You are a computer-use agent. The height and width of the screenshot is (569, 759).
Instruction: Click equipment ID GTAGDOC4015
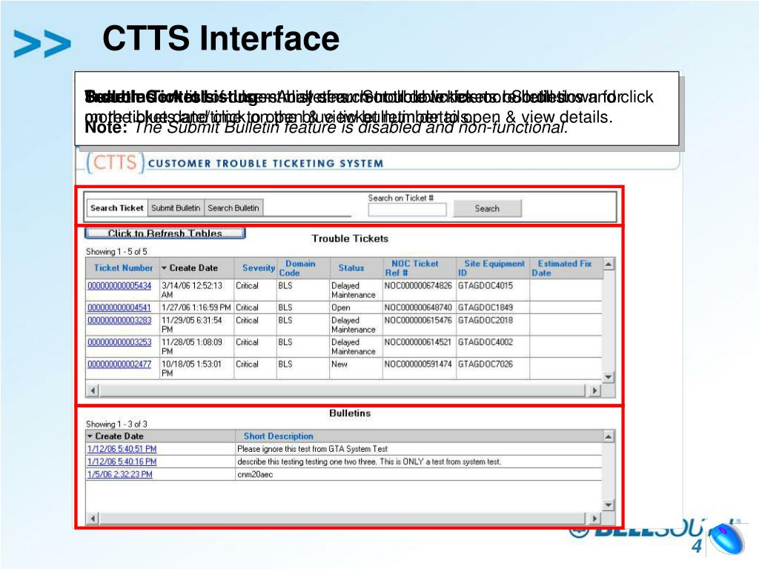pos(485,285)
